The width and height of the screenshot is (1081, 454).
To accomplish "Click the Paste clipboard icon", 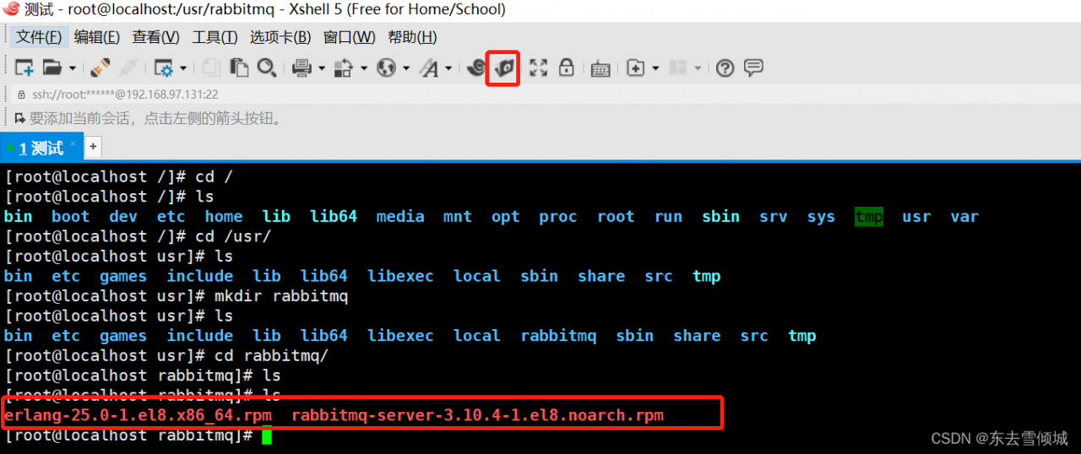I will (x=240, y=68).
